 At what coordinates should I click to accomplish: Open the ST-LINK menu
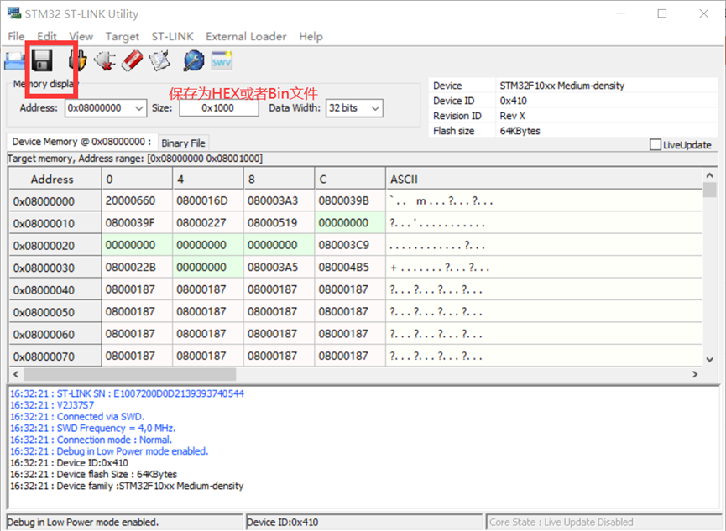[172, 36]
